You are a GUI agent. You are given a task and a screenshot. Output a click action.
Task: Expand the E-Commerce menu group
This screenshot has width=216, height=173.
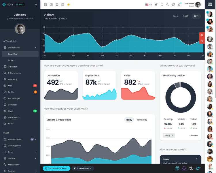pyautogui.click(x=20, y=73)
